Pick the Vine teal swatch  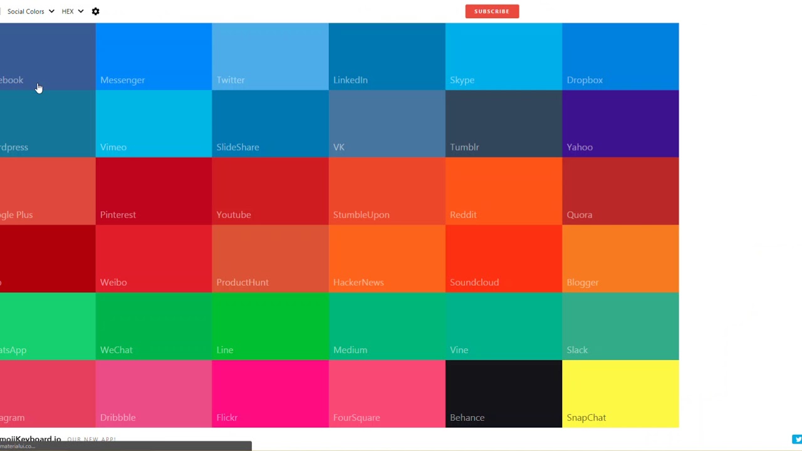pyautogui.click(x=504, y=326)
